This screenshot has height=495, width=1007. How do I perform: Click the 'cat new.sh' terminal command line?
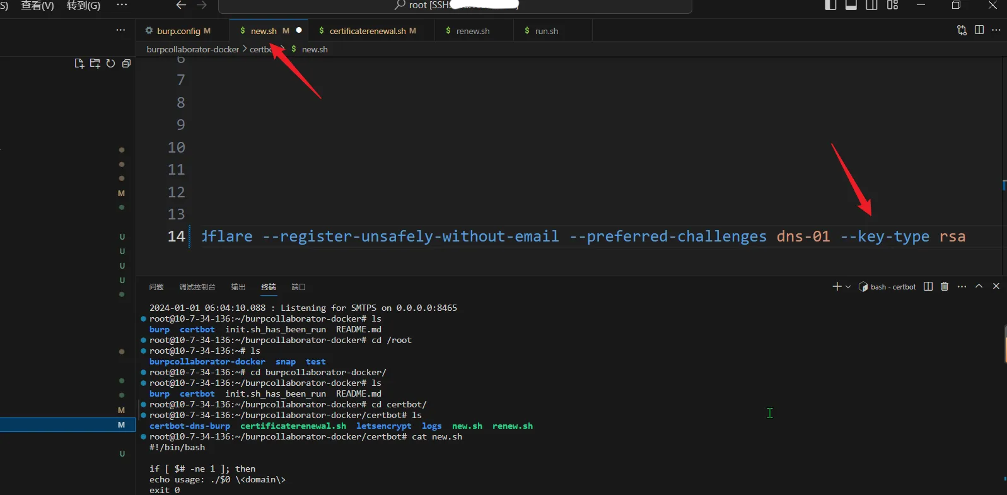pos(306,437)
